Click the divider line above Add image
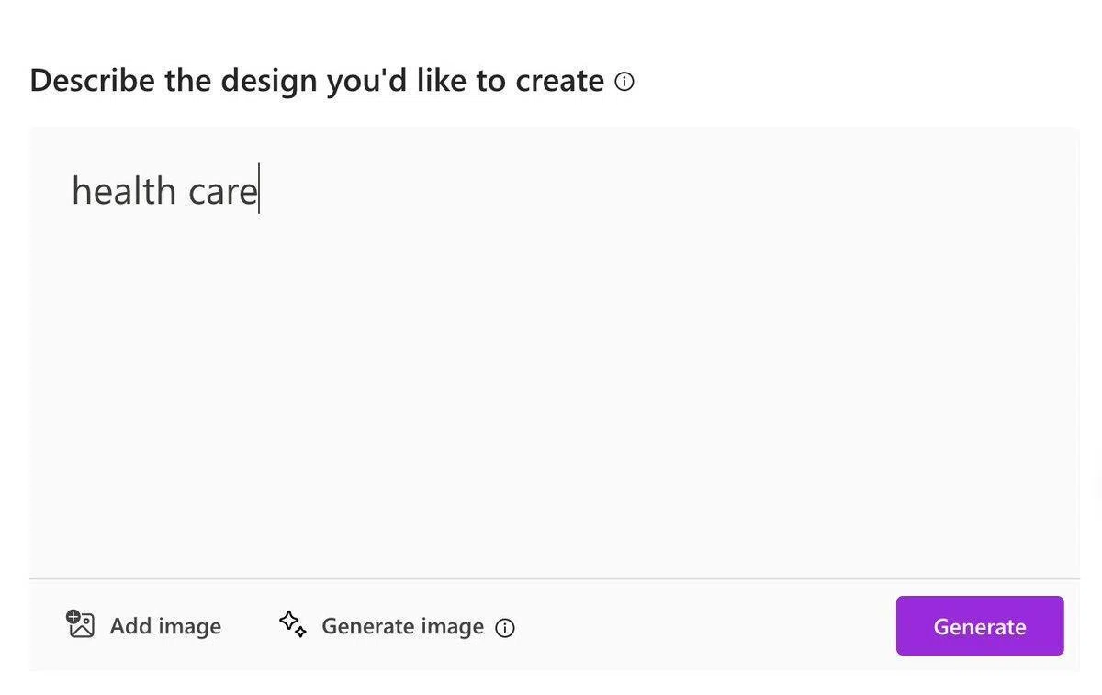The height and width of the screenshot is (695, 1102). (555, 578)
